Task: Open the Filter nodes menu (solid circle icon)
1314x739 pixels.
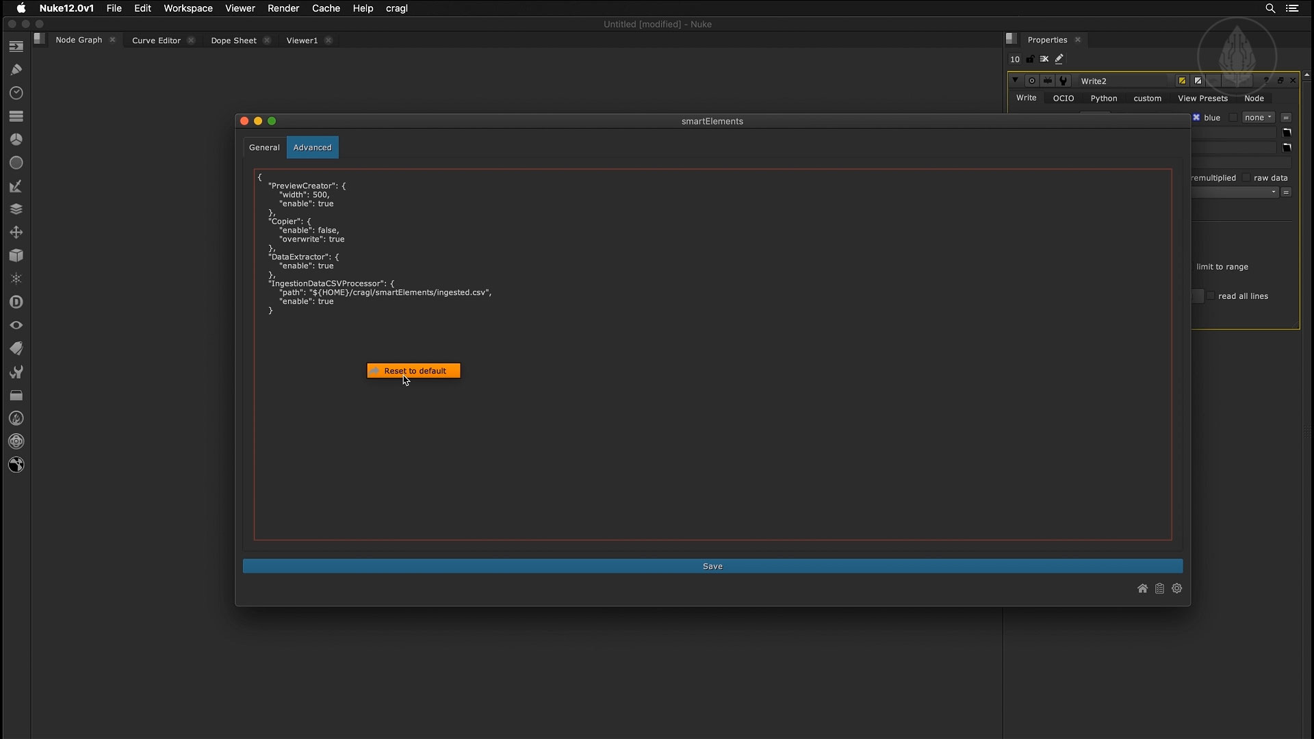Action: tap(16, 163)
